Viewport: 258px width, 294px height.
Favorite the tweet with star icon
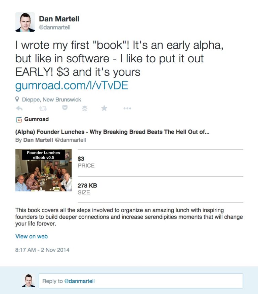[104, 108]
